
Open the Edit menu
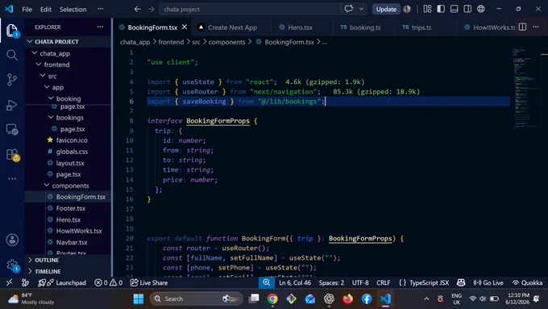(x=45, y=9)
